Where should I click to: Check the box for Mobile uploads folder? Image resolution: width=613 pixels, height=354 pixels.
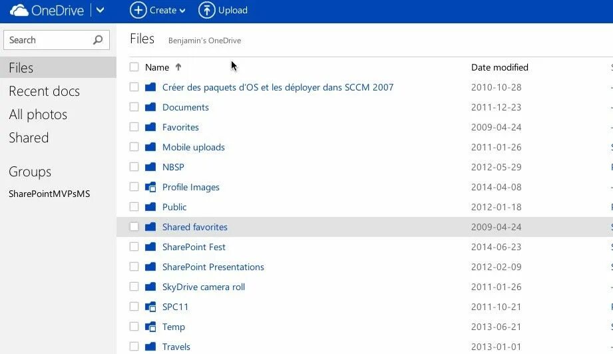(x=134, y=146)
